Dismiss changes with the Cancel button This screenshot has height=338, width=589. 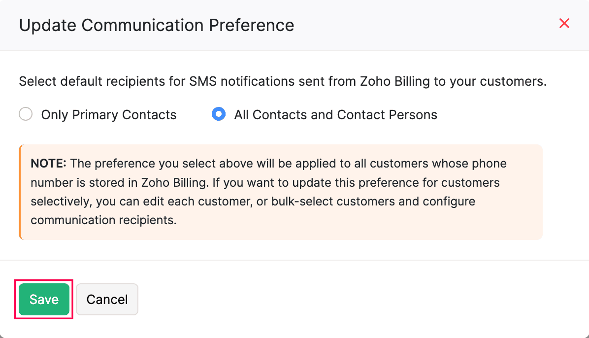click(x=107, y=299)
